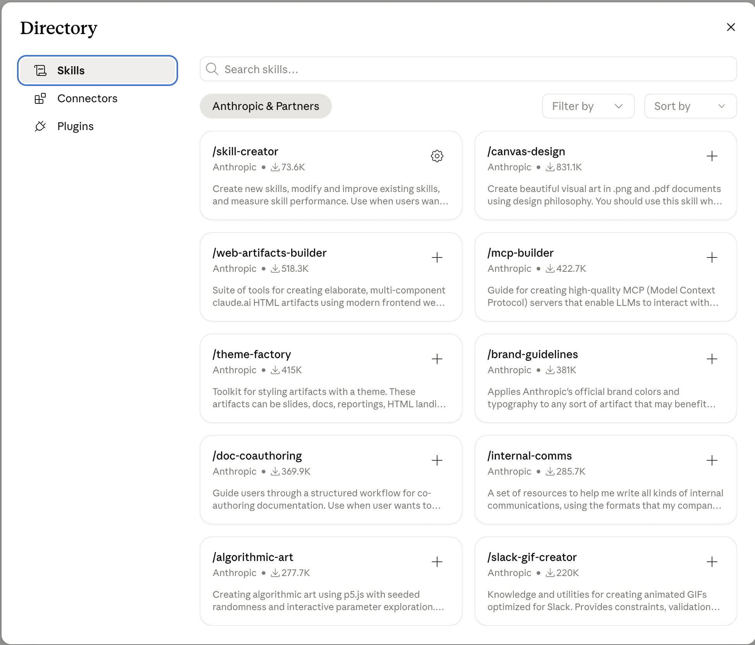Click download icon beside 381K
755x645 pixels.
point(550,370)
